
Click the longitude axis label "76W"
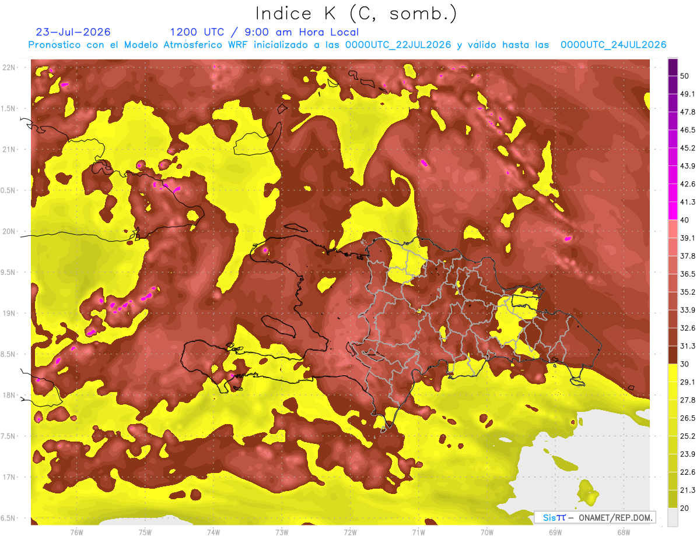click(x=76, y=532)
